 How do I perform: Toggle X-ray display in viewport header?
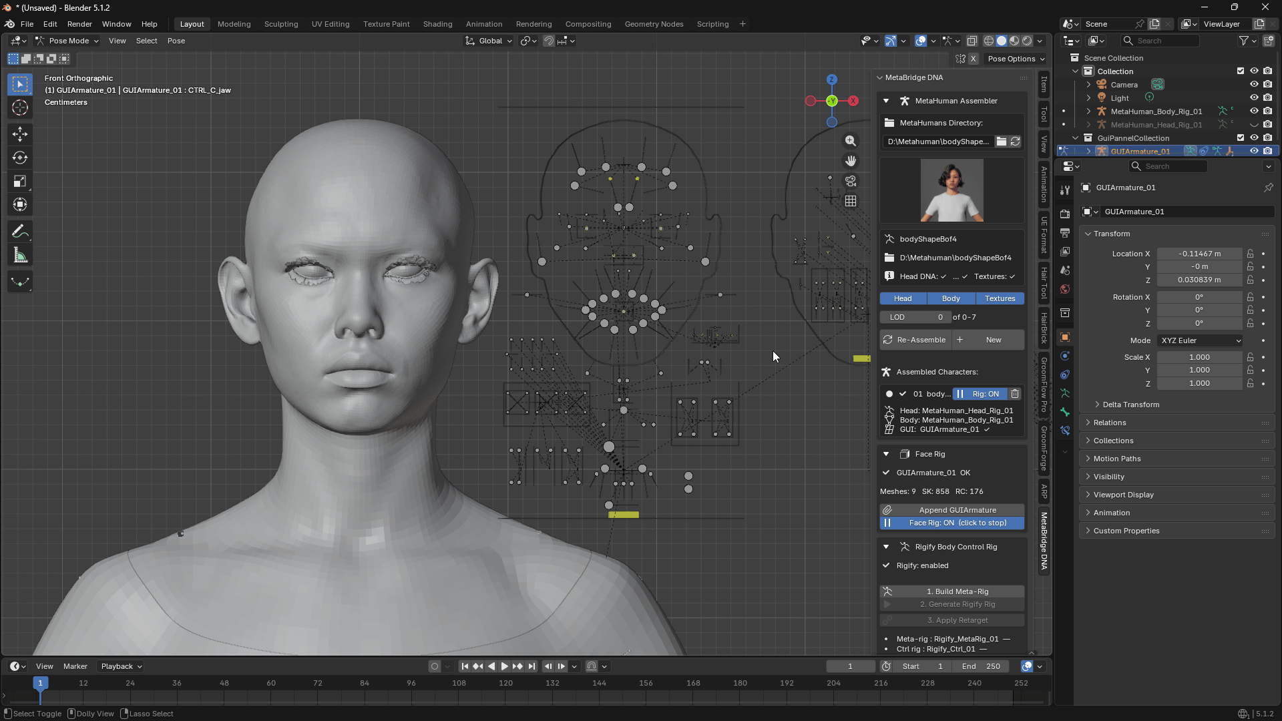(x=972, y=41)
